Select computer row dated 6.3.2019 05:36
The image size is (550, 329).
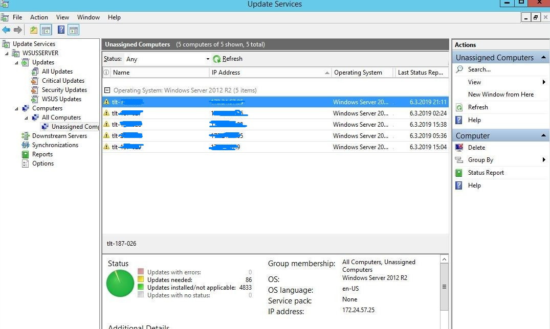point(275,135)
